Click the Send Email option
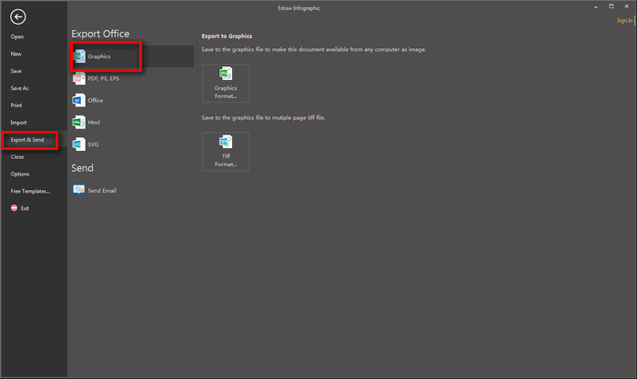The width and height of the screenshot is (637, 379). tap(133, 190)
